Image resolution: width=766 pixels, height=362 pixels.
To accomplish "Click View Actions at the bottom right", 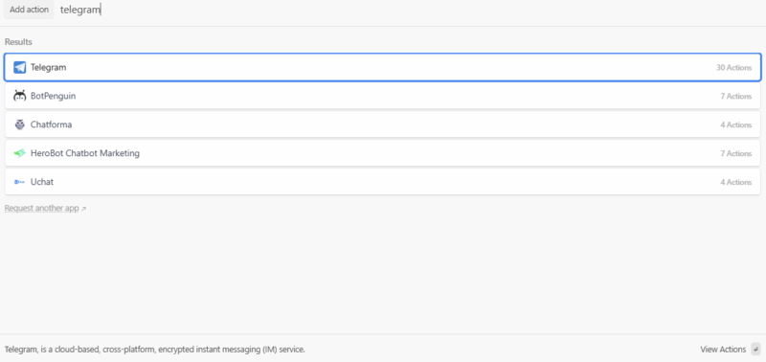I will pos(723,350).
